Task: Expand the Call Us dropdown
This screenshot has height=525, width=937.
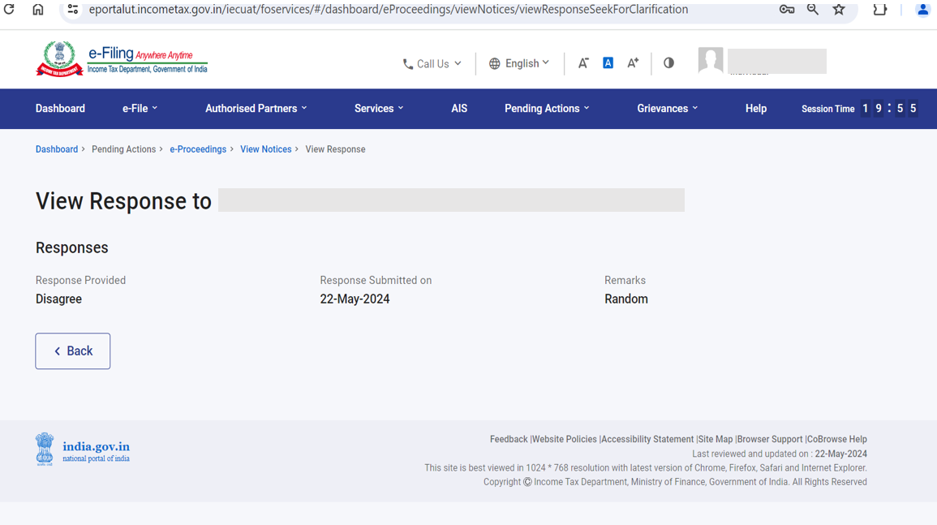Action: [x=432, y=63]
